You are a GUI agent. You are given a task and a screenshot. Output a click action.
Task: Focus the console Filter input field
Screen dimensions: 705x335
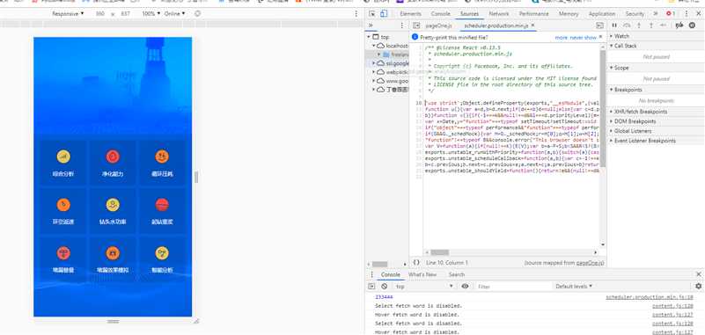pyautogui.click(x=512, y=286)
